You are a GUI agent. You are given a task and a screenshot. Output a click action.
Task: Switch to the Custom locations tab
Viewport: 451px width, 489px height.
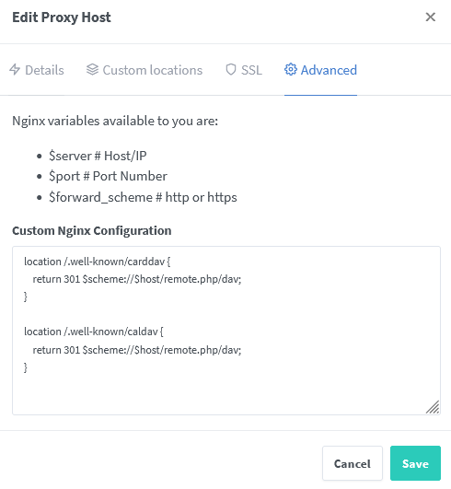pos(145,70)
